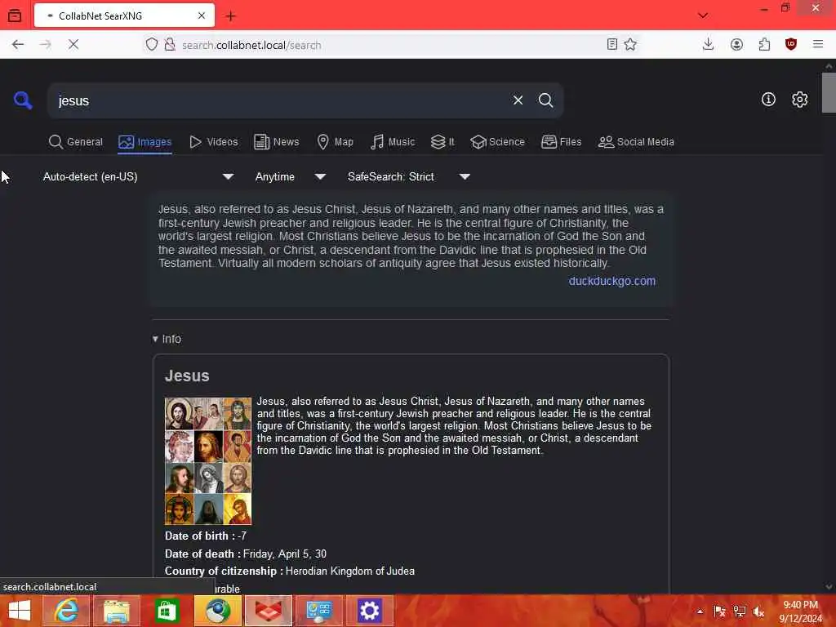Image resolution: width=836 pixels, height=627 pixels.
Task: List all tabs chevron
Action: point(703,16)
